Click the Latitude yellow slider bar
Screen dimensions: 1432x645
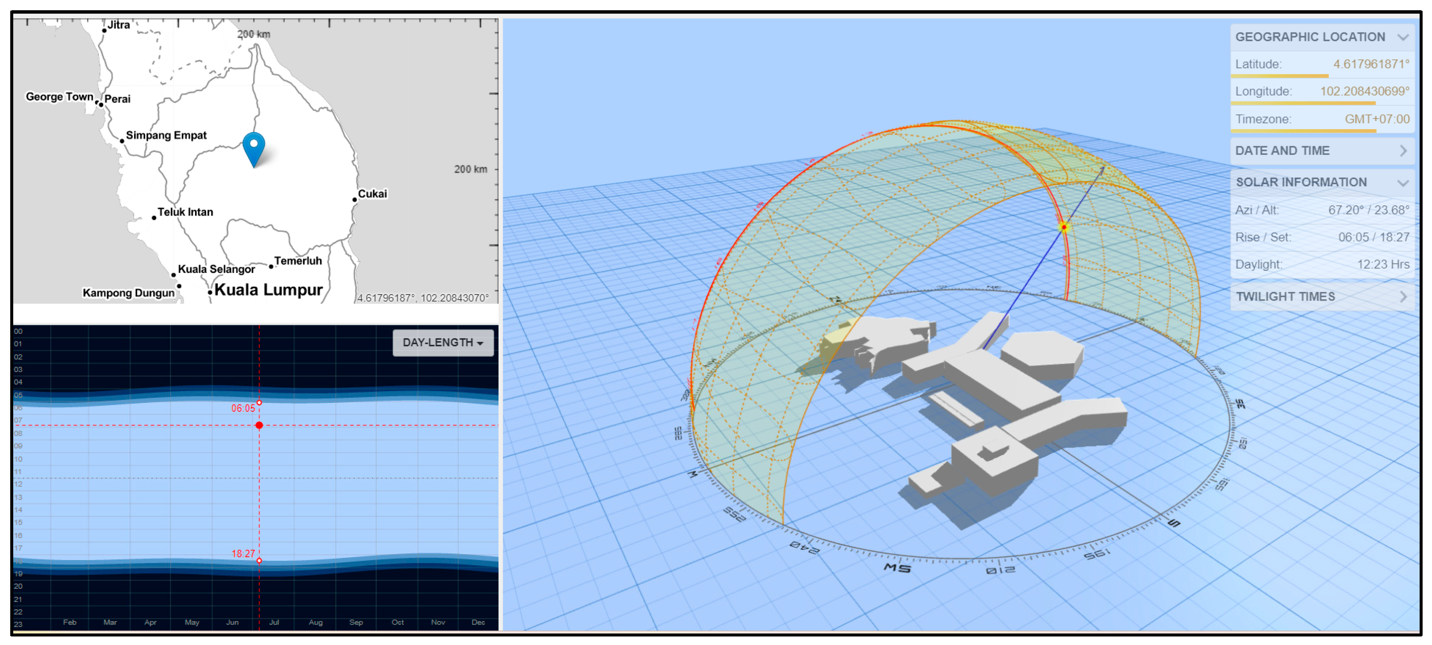tap(1279, 76)
